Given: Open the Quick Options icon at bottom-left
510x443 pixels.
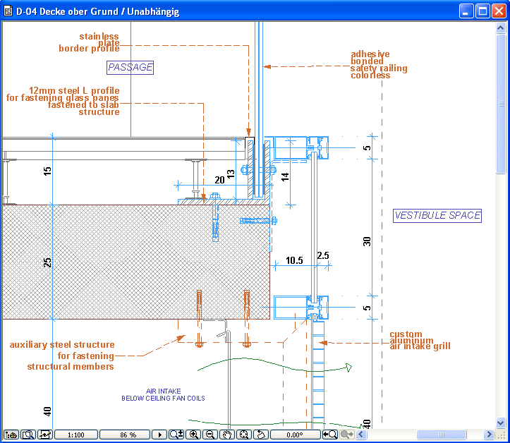Looking at the screenshot, I should [11, 435].
